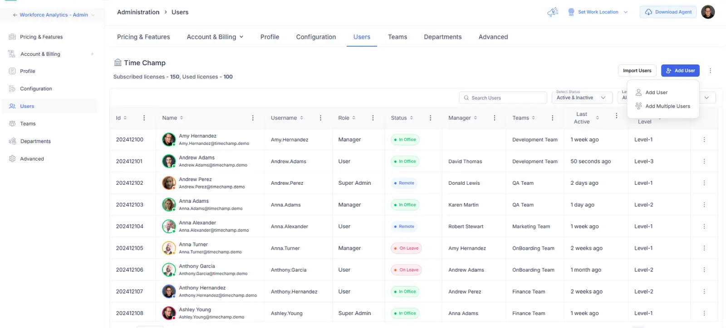Click the Import Users button
The height and width of the screenshot is (328, 726).
coord(637,71)
